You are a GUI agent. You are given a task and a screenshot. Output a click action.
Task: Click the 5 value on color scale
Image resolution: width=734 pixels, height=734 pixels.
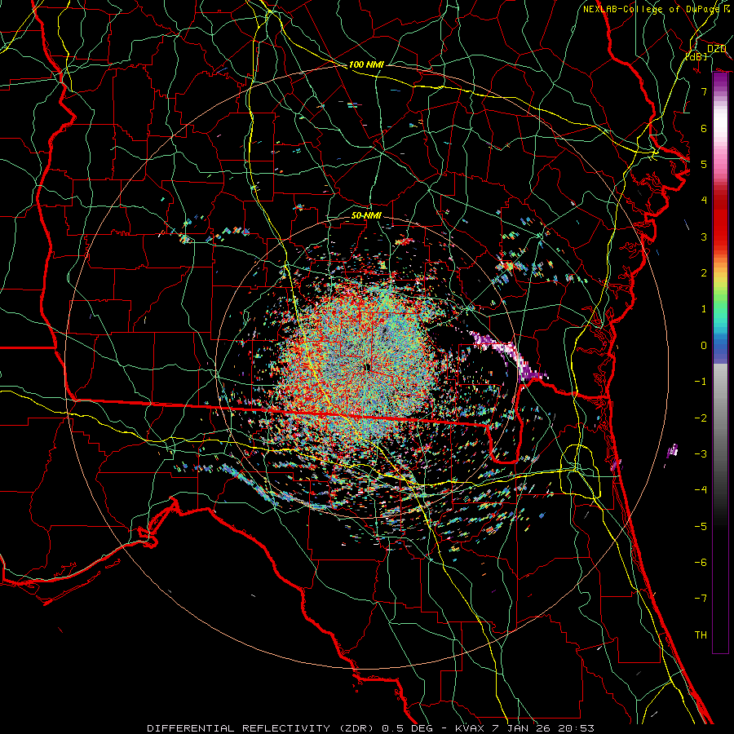point(704,164)
